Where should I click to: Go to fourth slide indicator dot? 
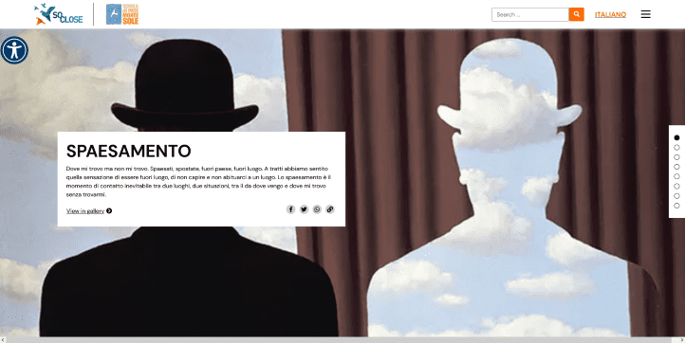point(676,167)
